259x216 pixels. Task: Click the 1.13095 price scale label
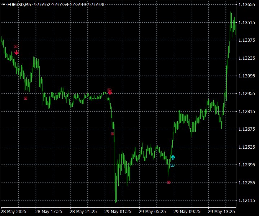(x=247, y=76)
